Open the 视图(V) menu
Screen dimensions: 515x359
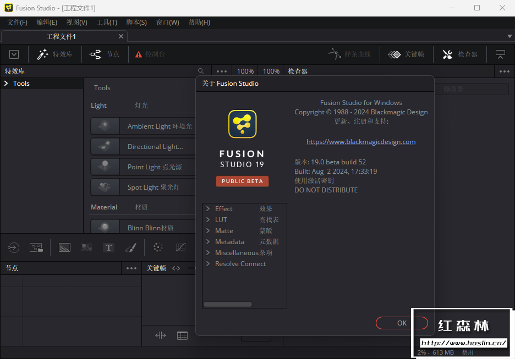[77, 23]
